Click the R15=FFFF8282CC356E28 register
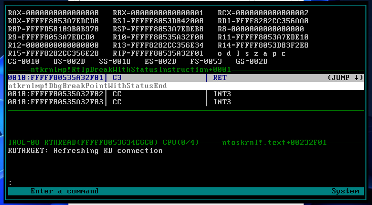Image resolution: width=372 pixels, height=205 pixels. 53,53
